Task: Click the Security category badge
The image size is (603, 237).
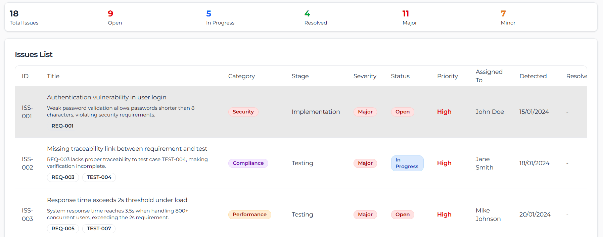Action: 243,112
